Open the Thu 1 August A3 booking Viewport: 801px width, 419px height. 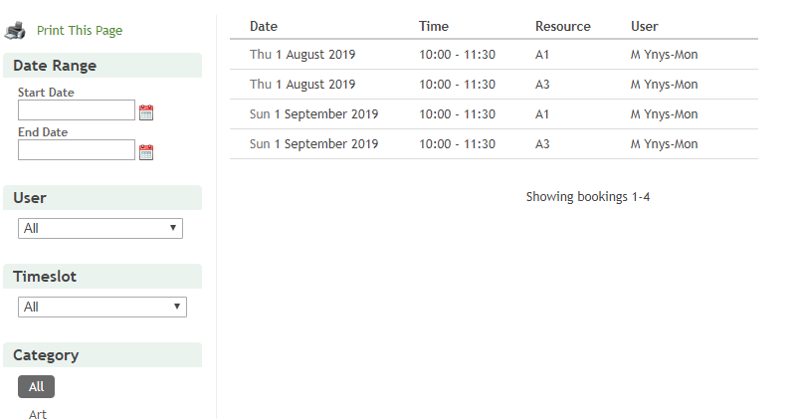[x=302, y=85]
